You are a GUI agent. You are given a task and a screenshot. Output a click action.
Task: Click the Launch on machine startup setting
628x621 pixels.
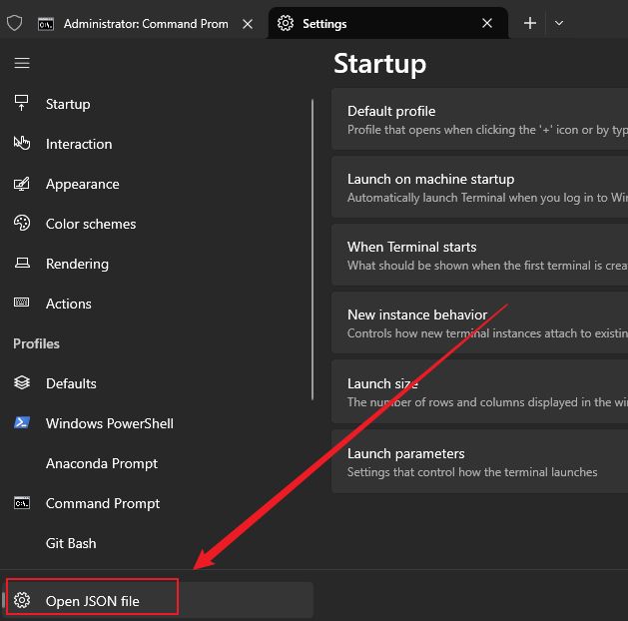480,187
